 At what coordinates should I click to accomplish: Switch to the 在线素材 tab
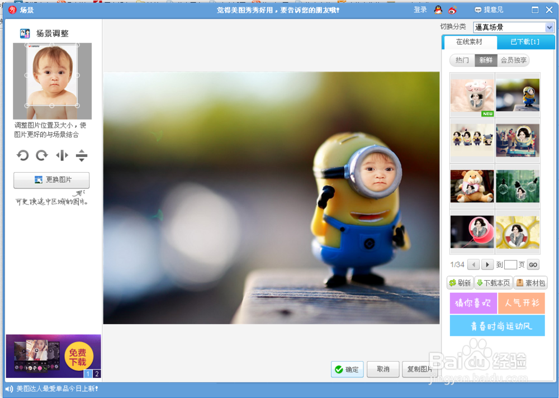[x=469, y=42]
